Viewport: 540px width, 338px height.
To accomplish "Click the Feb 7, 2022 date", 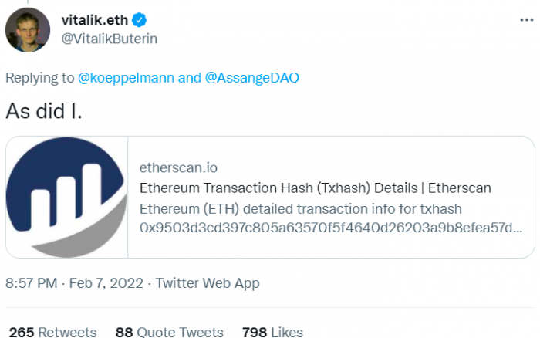I will [x=106, y=283].
